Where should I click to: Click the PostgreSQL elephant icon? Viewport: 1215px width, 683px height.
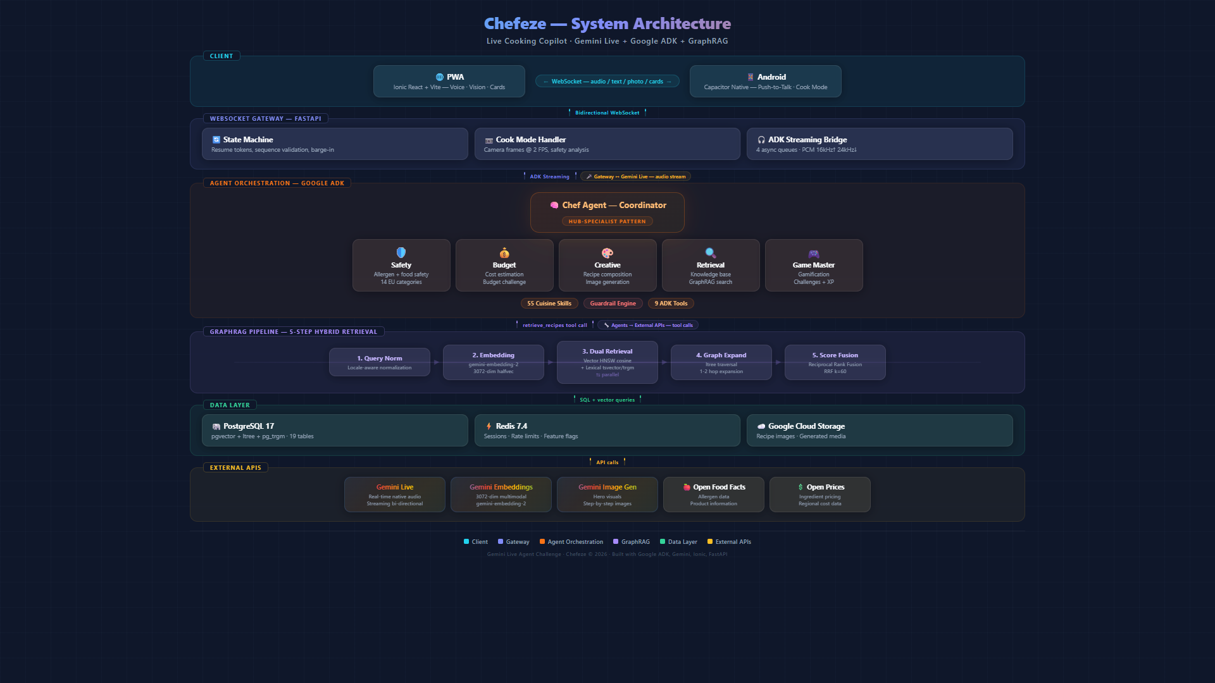coord(216,426)
